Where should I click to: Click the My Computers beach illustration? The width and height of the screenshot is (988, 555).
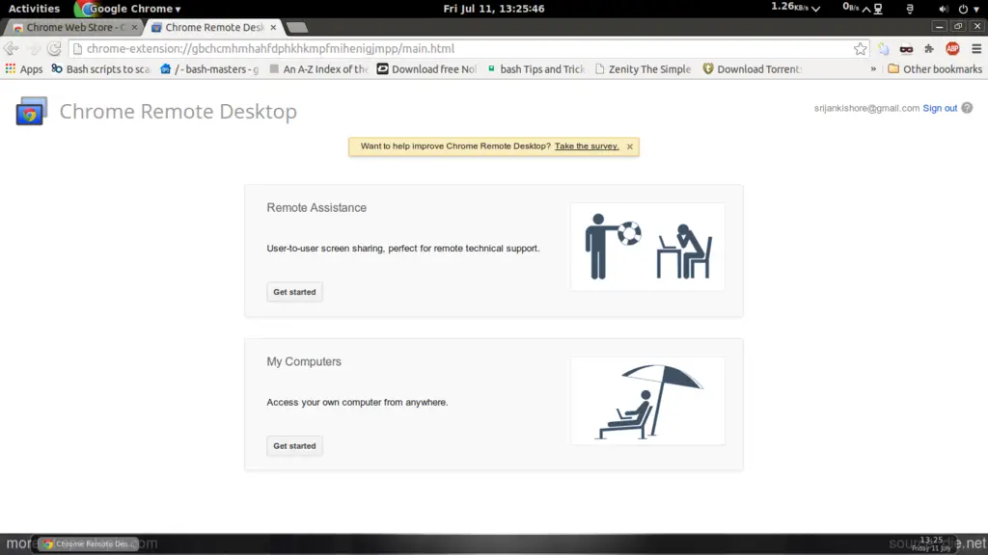pyautogui.click(x=647, y=401)
